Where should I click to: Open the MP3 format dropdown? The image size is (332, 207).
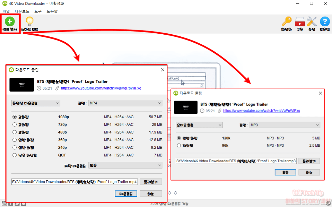[285, 125]
